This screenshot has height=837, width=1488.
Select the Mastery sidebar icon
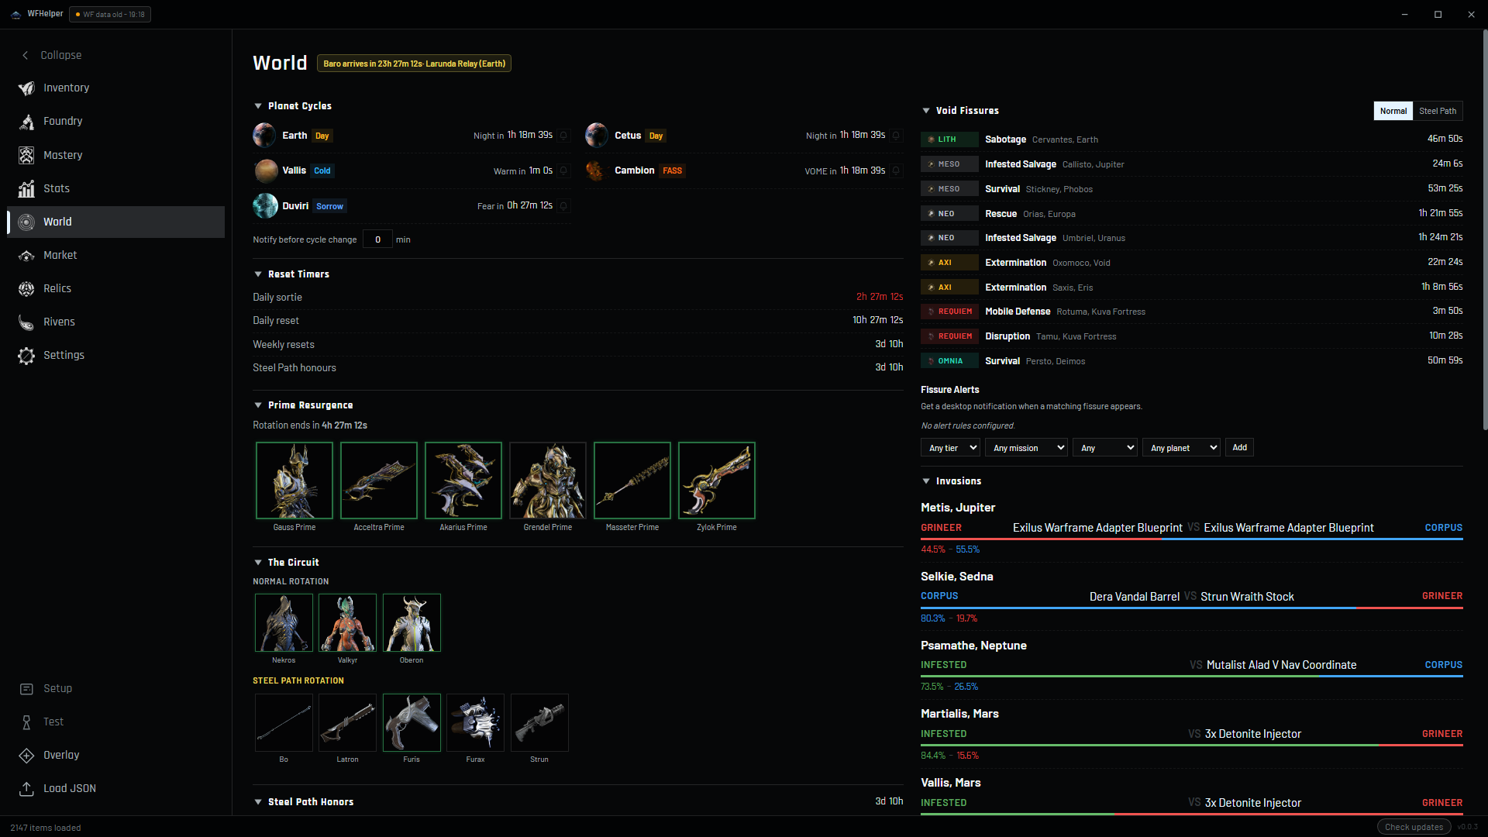(x=26, y=155)
